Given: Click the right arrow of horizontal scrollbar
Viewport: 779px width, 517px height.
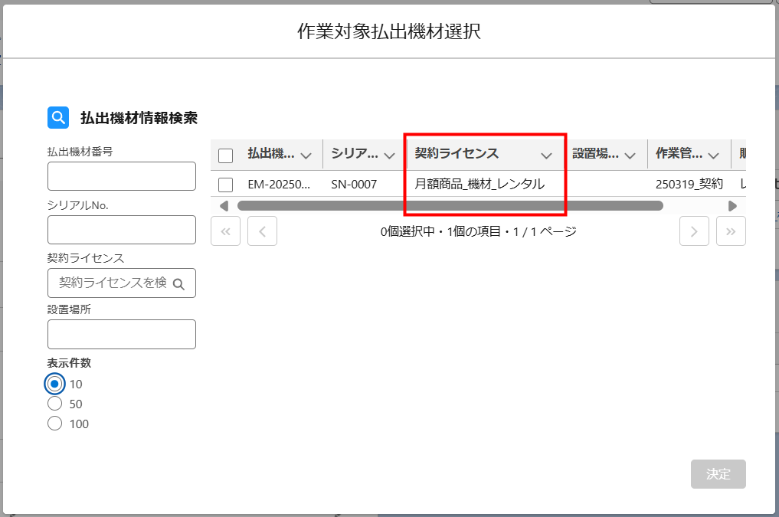Looking at the screenshot, I should [732, 206].
